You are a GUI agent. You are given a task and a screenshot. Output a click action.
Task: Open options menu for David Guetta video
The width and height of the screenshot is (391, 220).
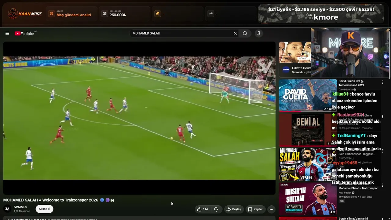[382, 82]
